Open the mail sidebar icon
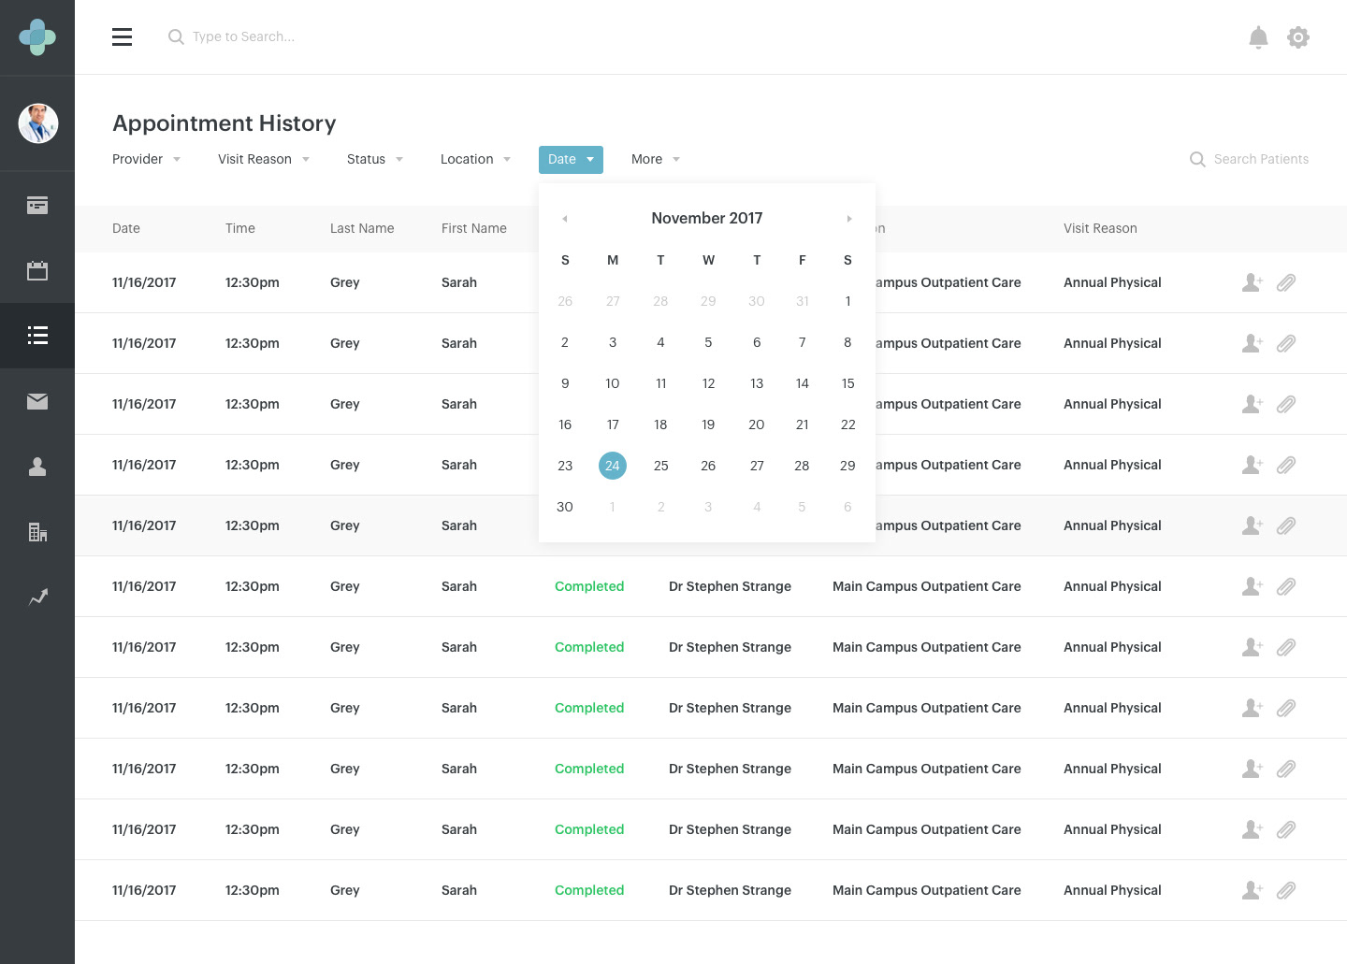Screen dimensions: 1347x964 pyautogui.click(x=37, y=401)
